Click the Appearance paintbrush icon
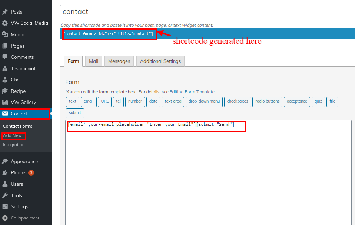 (5, 161)
